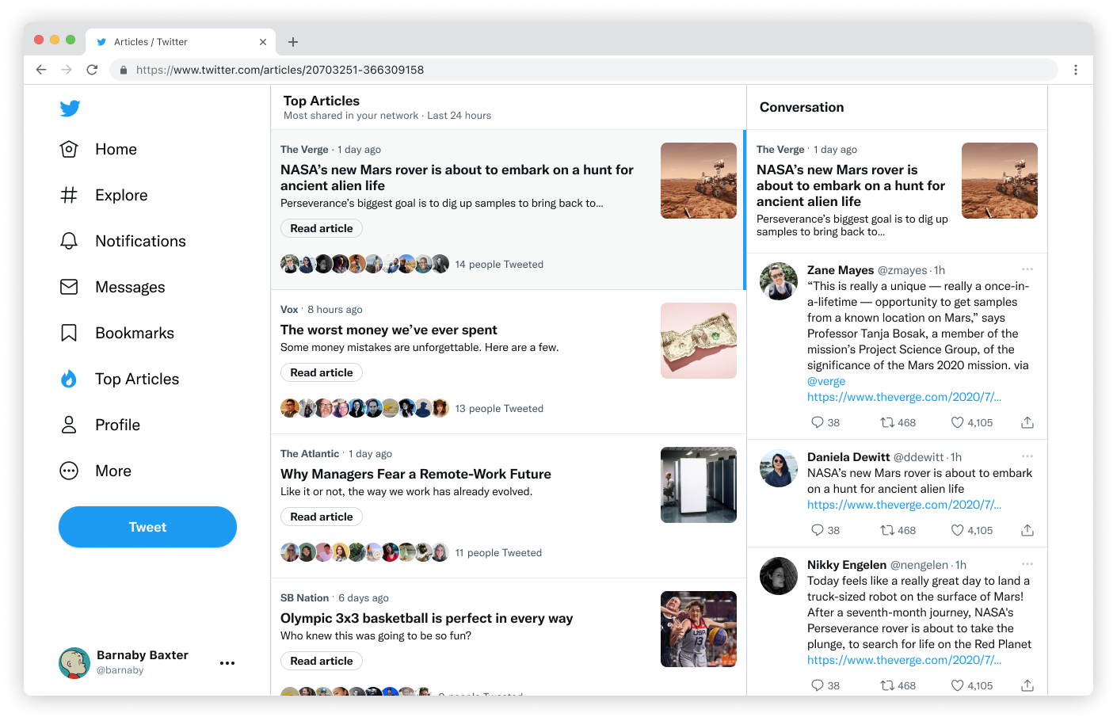Open Explore from the sidebar

[121, 195]
